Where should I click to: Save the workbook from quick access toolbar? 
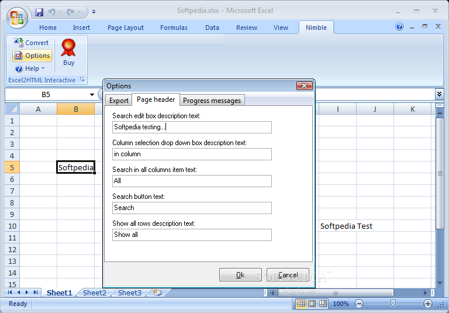coord(39,12)
